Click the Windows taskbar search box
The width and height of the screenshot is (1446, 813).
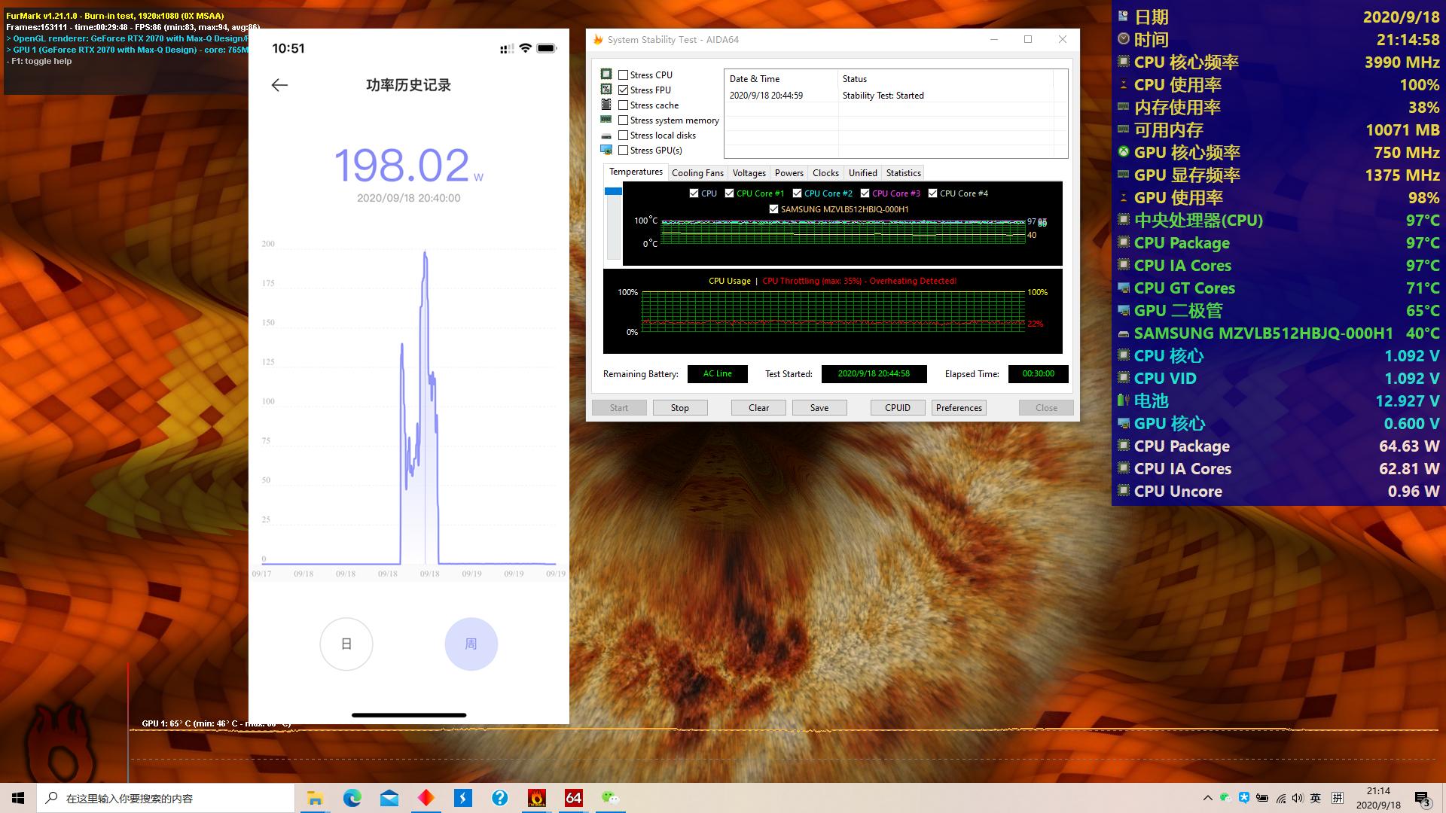click(166, 798)
